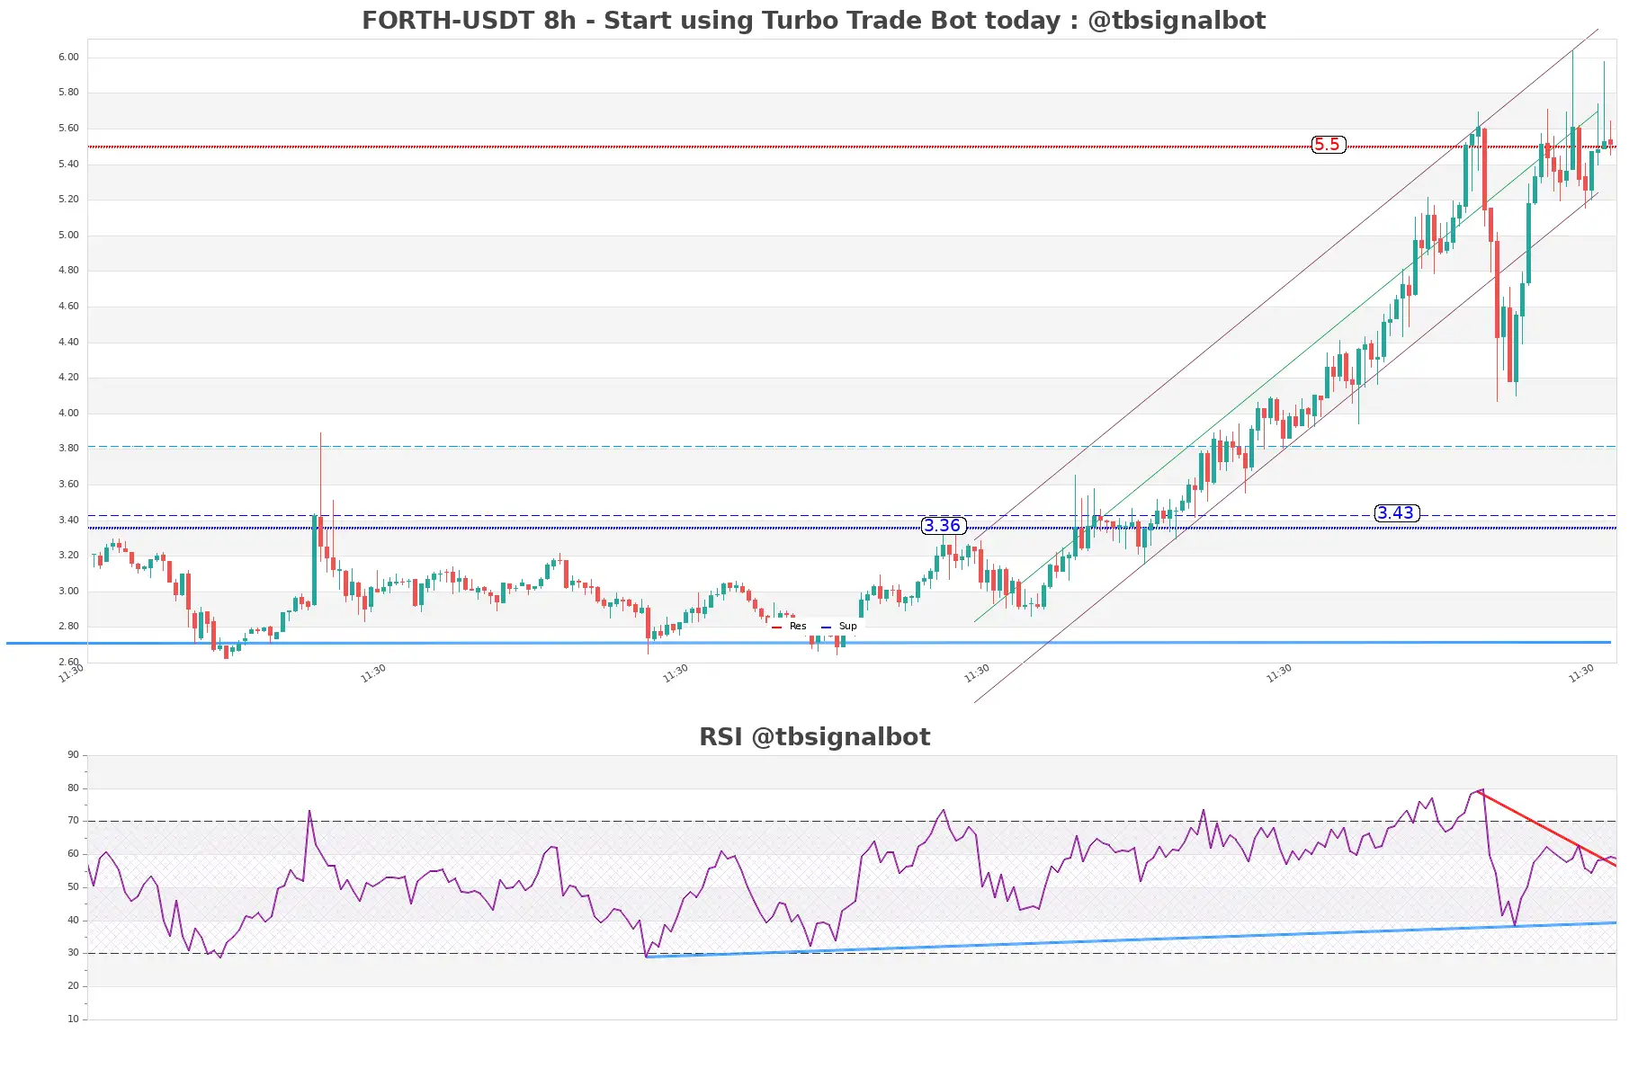Screen dimensions: 1629x1086
Task: Click the 4.60 price axis label
Action: [x=68, y=307]
